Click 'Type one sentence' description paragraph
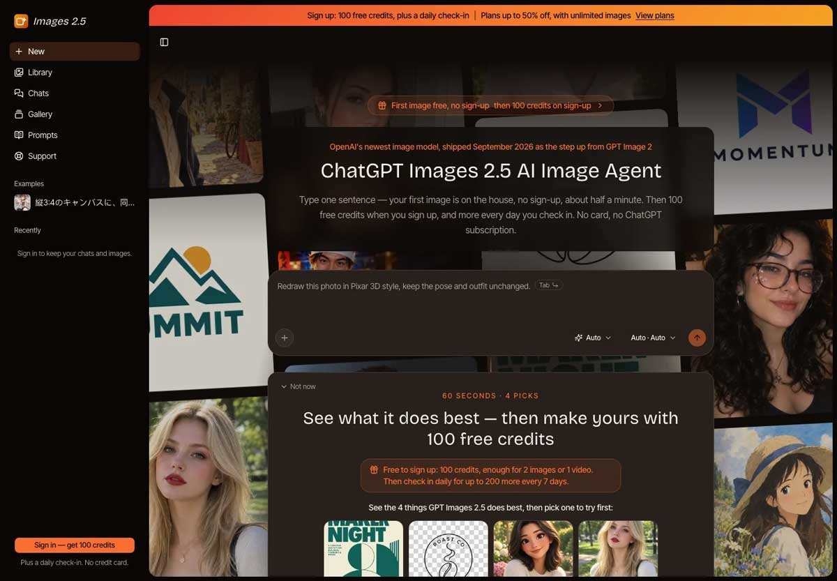The image size is (837, 581). click(490, 215)
